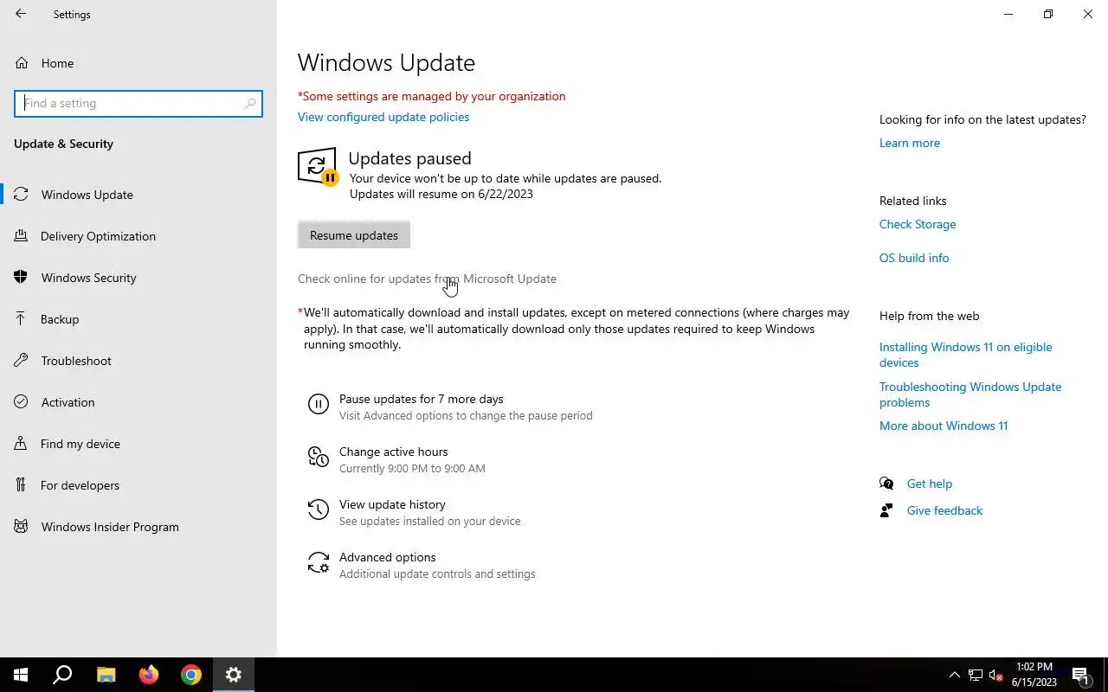Open View configured update policies link
This screenshot has height=692, width=1108.
pos(383,117)
